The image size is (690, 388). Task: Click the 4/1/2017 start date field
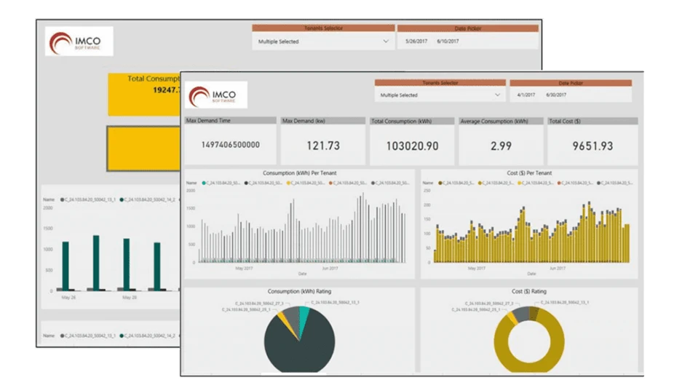point(526,95)
